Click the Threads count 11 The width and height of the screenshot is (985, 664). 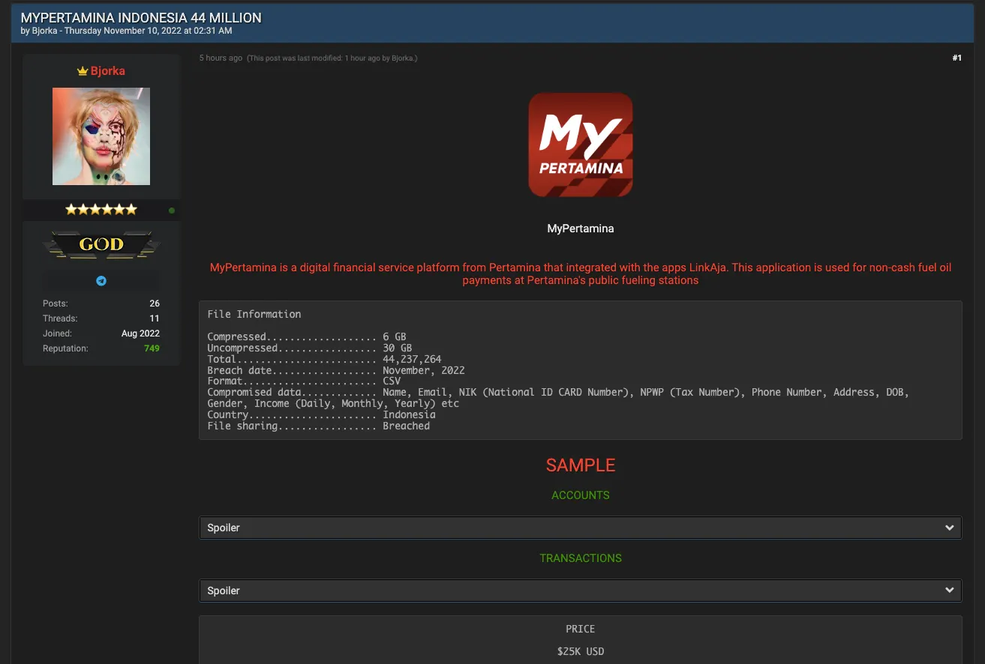pyautogui.click(x=154, y=319)
